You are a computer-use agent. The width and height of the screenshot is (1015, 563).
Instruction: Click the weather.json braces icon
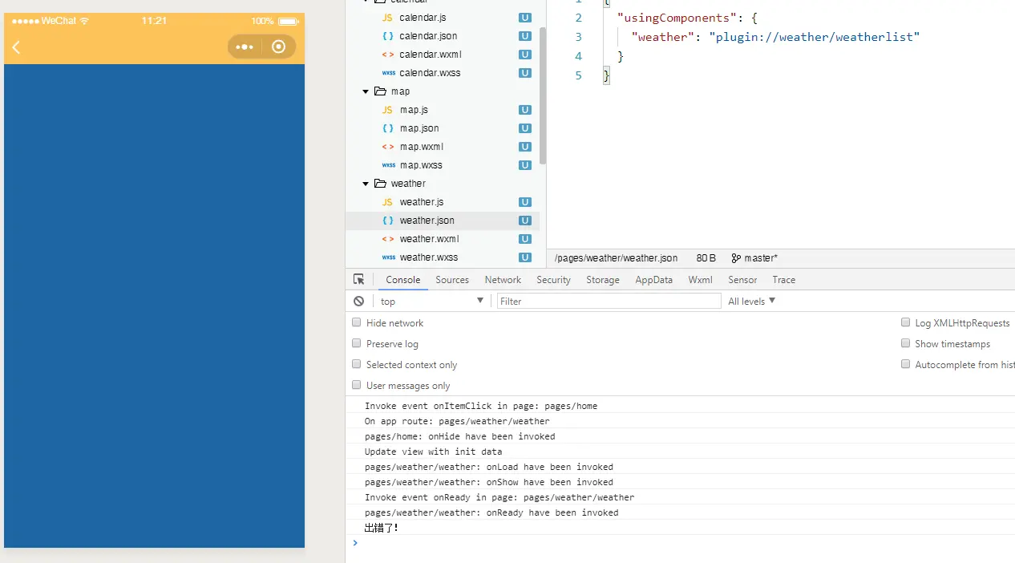click(387, 221)
